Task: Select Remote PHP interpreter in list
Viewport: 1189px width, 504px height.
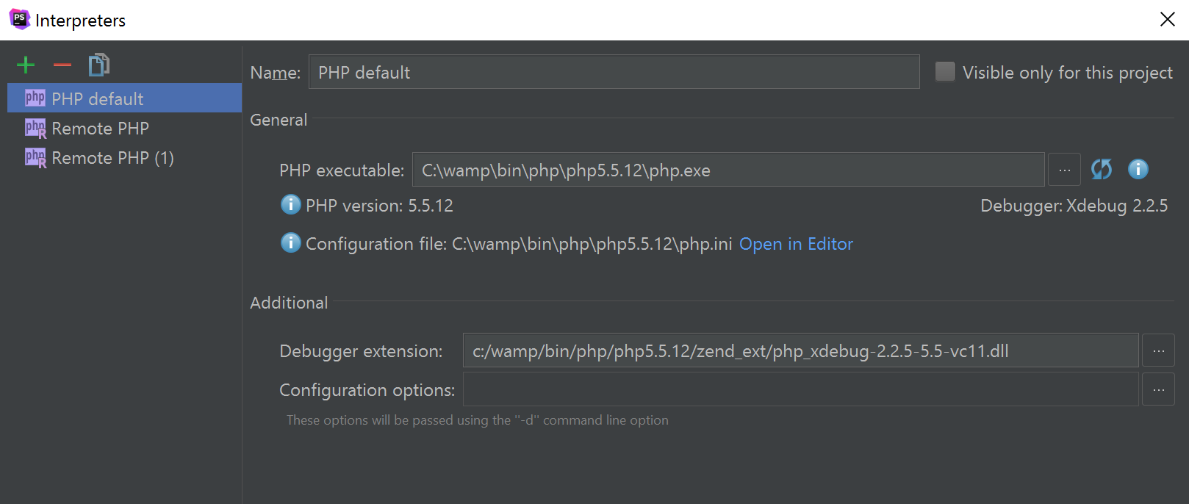Action: pyautogui.click(x=124, y=128)
